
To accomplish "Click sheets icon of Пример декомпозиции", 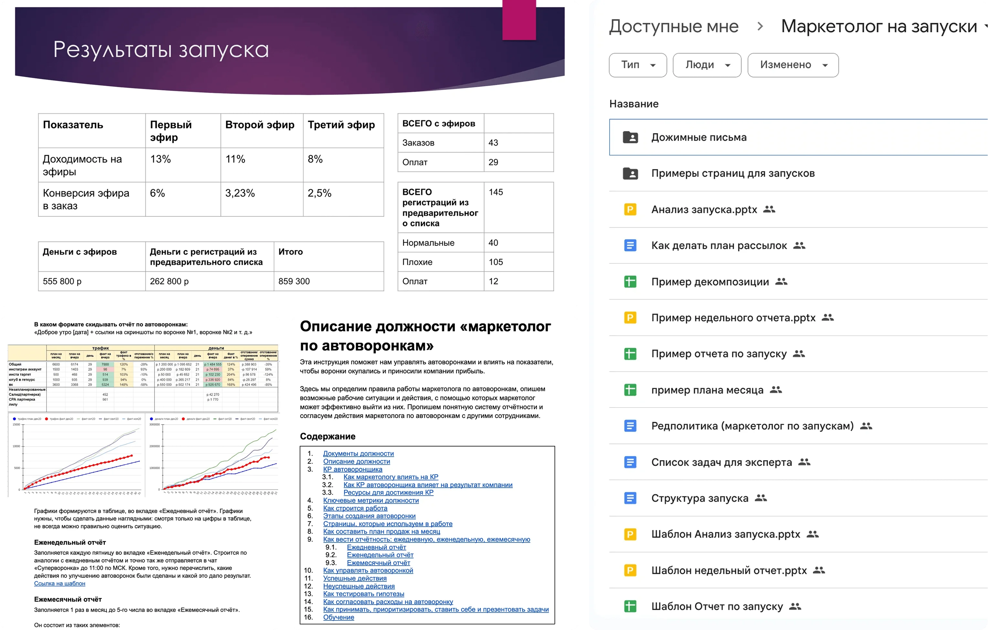I will click(630, 282).
